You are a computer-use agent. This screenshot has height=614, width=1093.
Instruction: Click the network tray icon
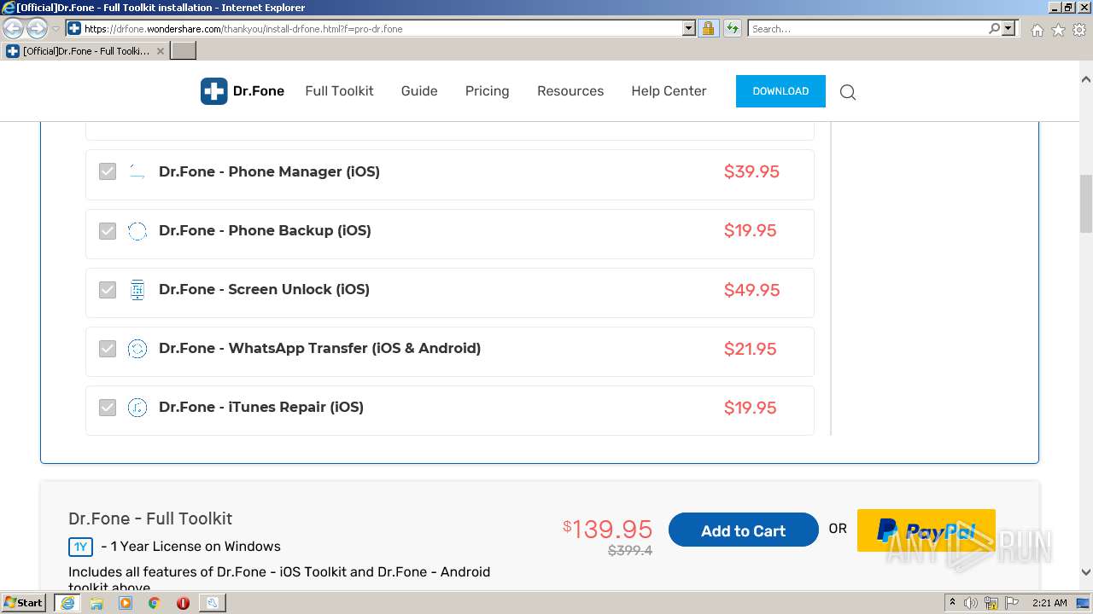[991, 603]
